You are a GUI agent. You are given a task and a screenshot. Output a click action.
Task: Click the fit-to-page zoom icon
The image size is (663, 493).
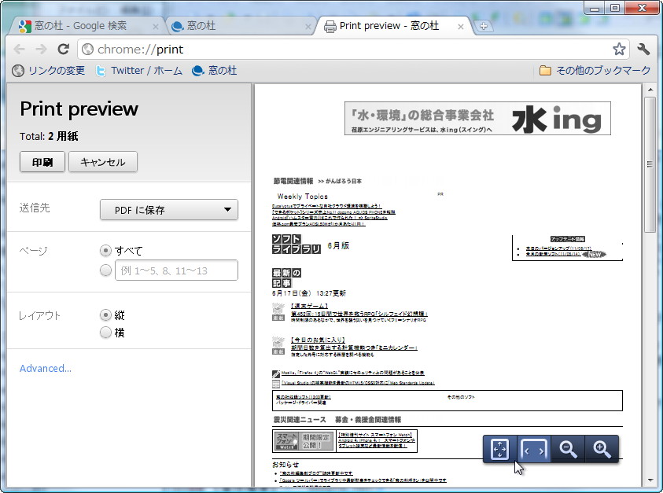coord(499,449)
